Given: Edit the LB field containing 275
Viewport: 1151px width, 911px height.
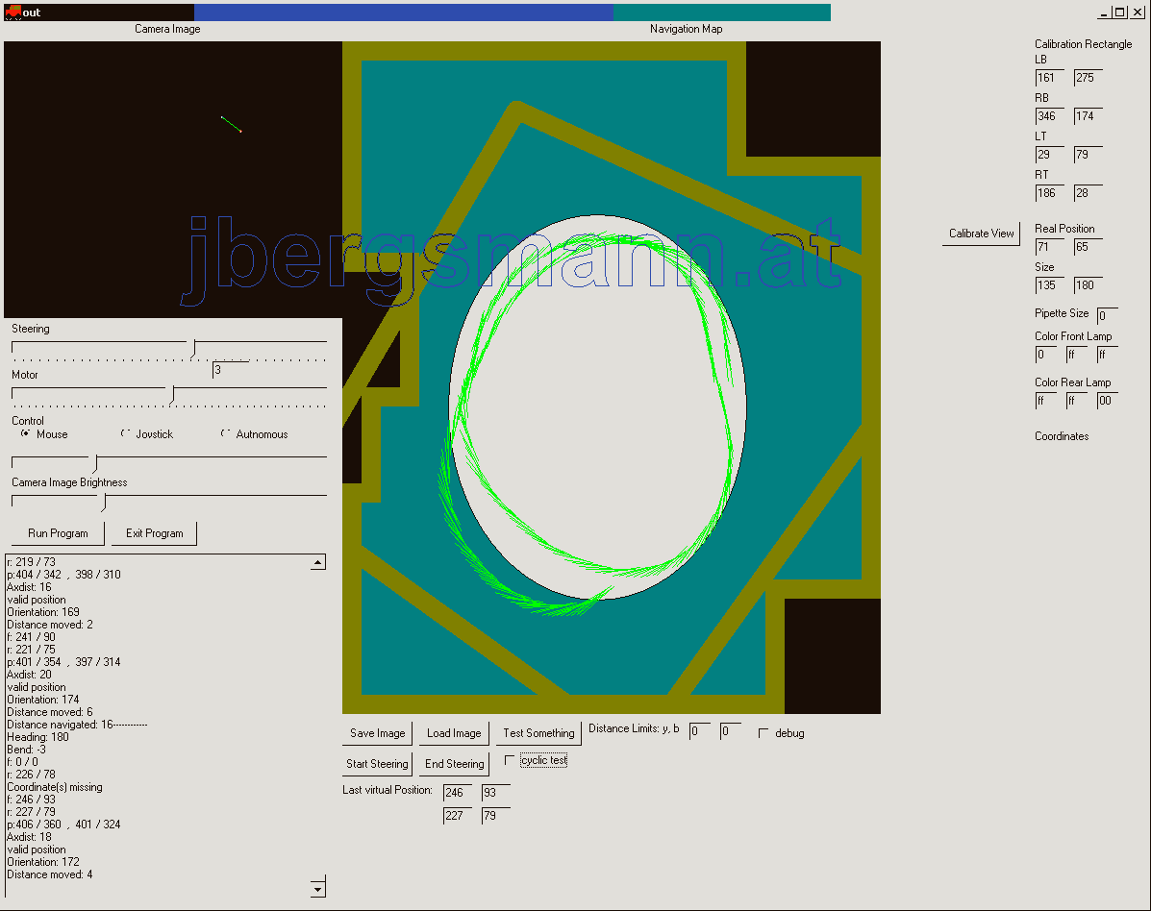Looking at the screenshot, I should point(1088,78).
